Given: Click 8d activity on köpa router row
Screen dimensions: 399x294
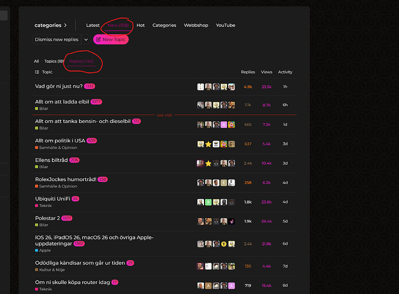Looking at the screenshot, I should pyautogui.click(x=285, y=286).
